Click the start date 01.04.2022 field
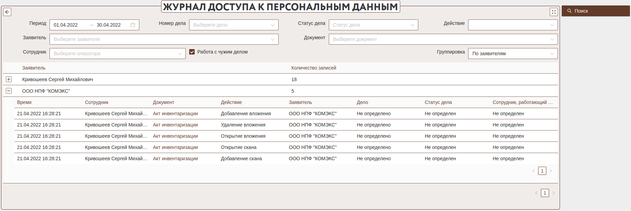631x211 pixels. point(66,25)
